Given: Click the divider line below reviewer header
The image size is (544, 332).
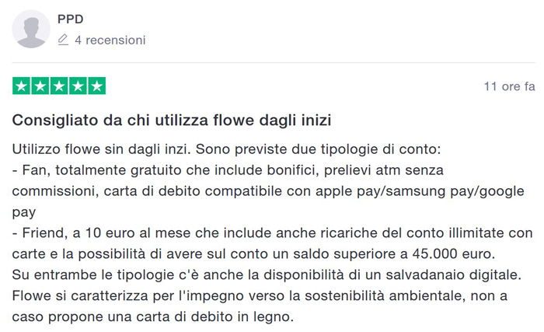Looking at the screenshot, I should [274, 63].
